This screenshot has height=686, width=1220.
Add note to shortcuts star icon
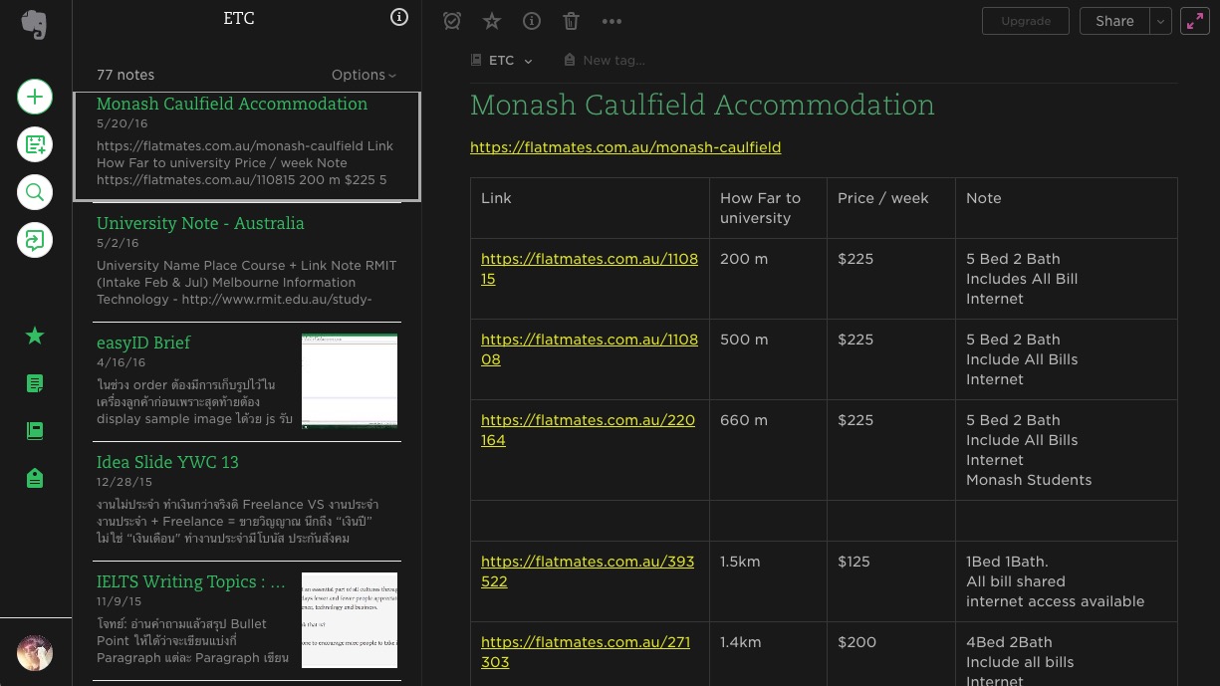point(492,21)
